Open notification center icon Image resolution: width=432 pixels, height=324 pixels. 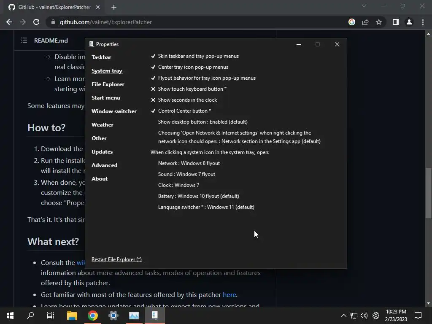(x=418, y=316)
